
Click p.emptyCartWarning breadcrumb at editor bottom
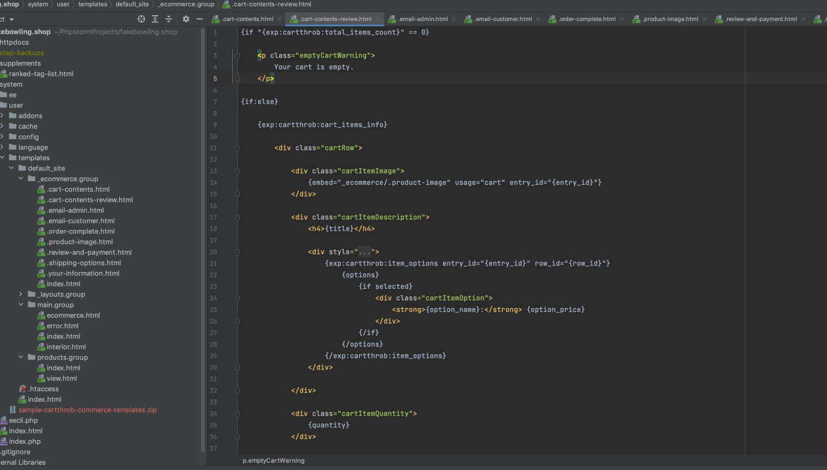pos(274,461)
